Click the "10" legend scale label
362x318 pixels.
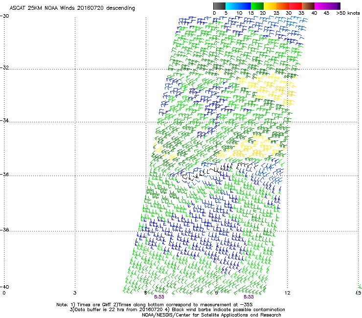click(239, 13)
